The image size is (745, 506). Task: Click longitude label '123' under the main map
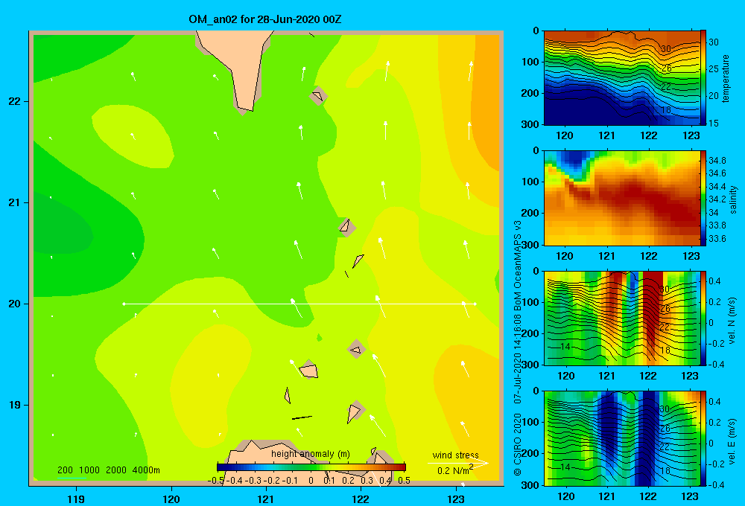(456, 499)
